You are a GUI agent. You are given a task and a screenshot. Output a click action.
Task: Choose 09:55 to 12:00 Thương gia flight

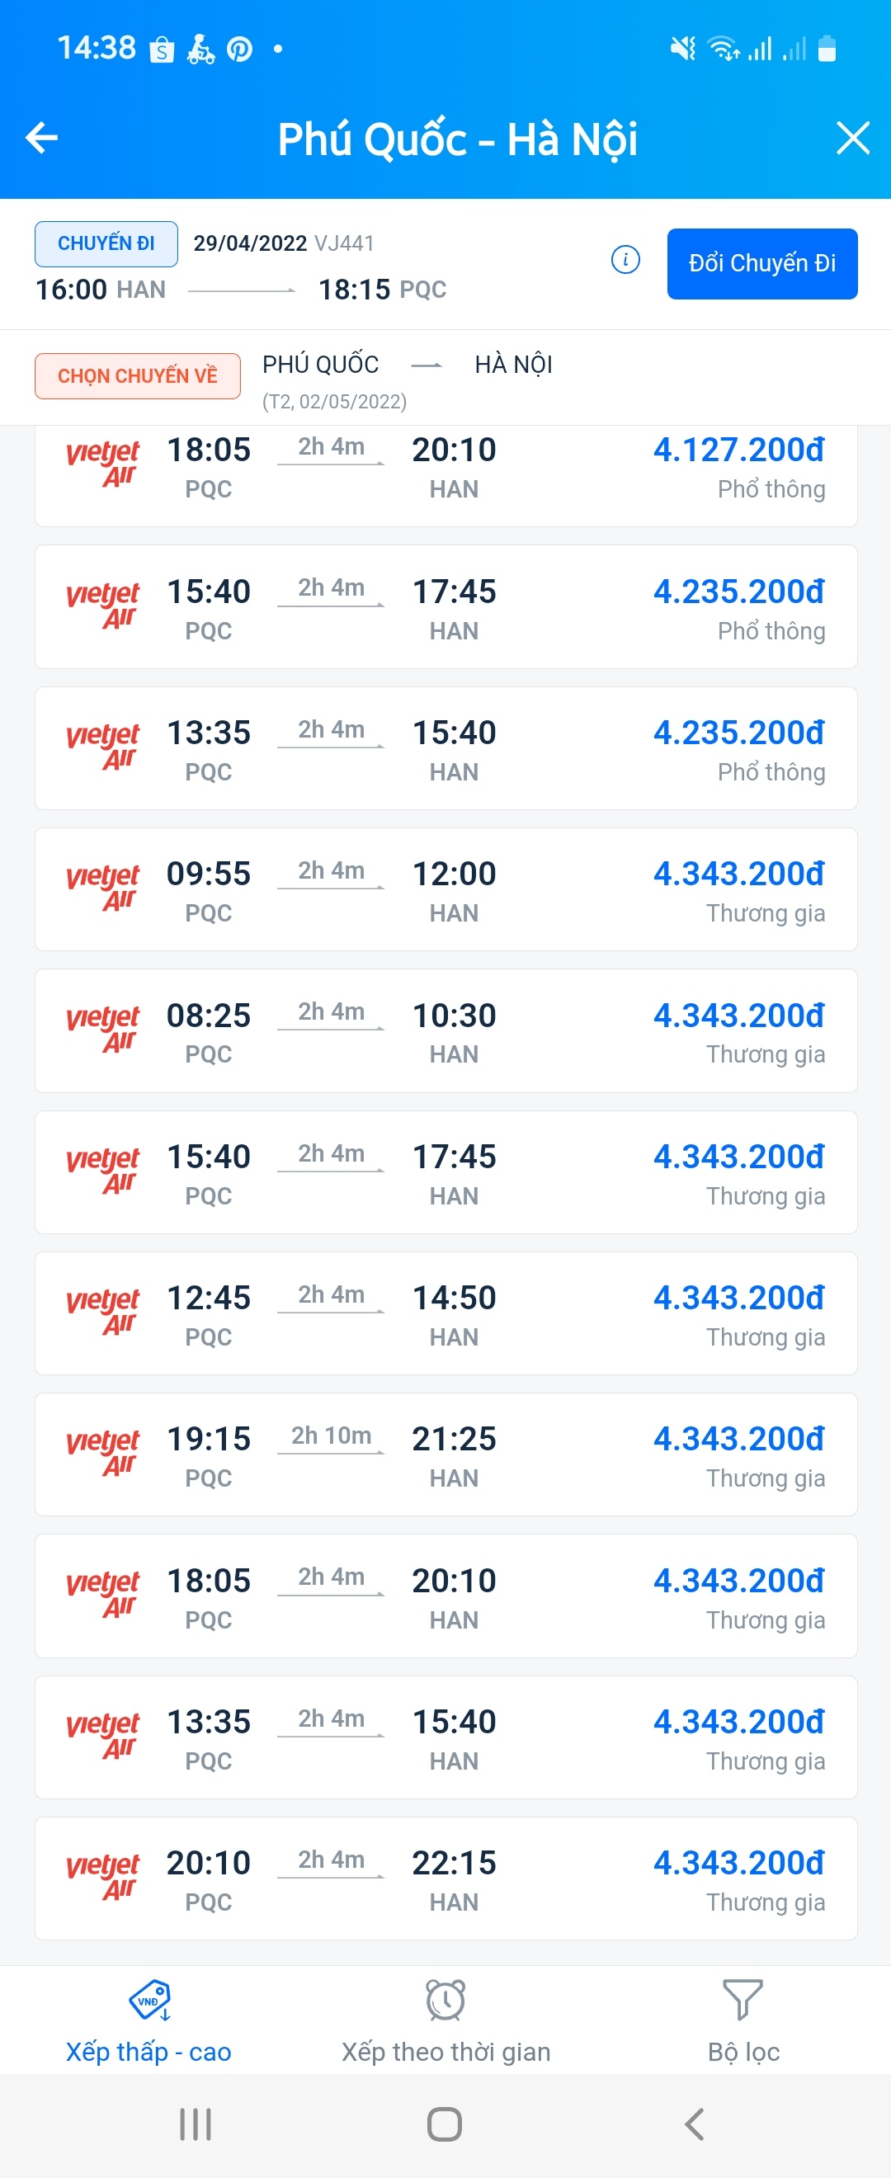[x=445, y=889]
